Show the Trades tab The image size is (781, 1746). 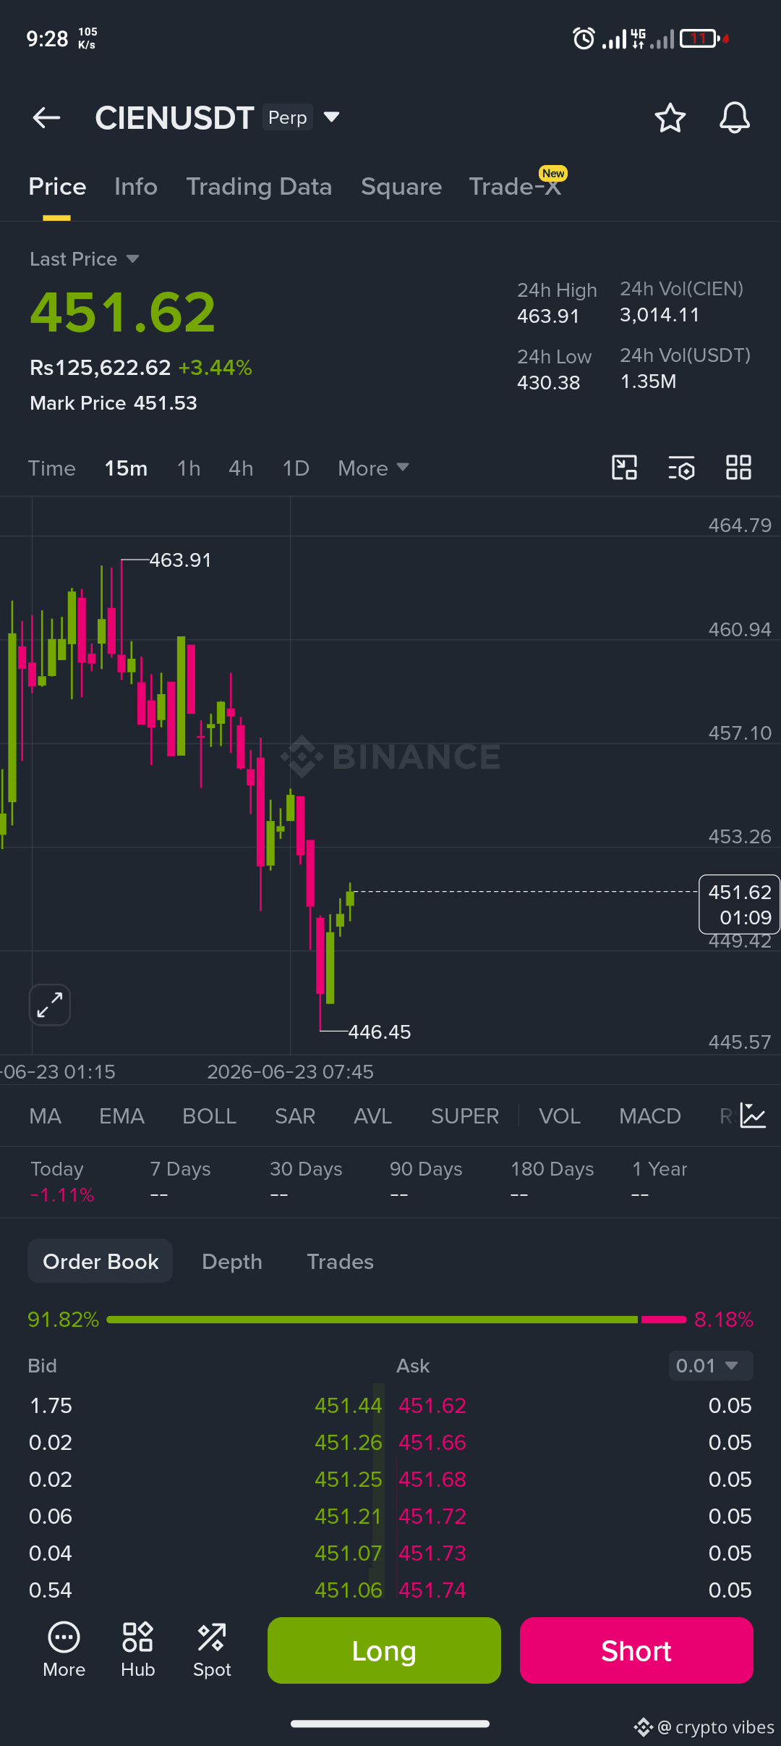tap(341, 1262)
